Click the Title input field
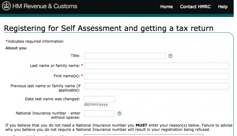This screenshot has height=136, width=237. click(125, 56)
